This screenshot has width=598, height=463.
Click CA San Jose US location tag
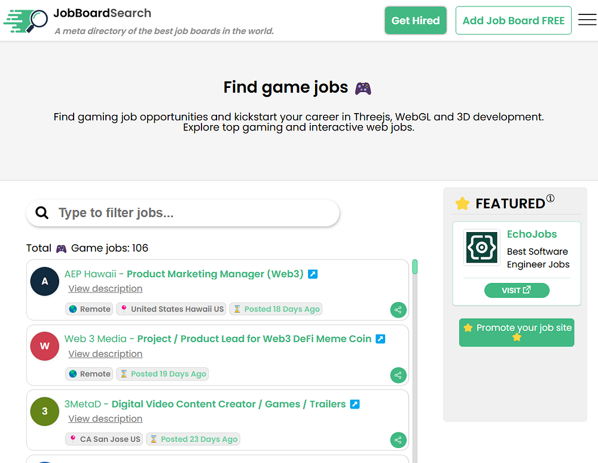(104, 439)
